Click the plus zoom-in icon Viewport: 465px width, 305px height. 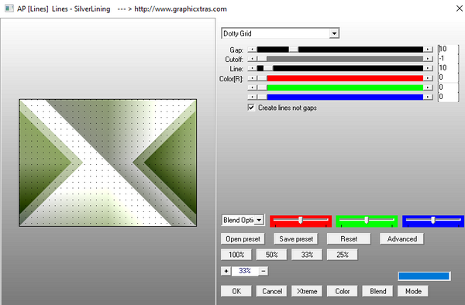click(x=226, y=271)
